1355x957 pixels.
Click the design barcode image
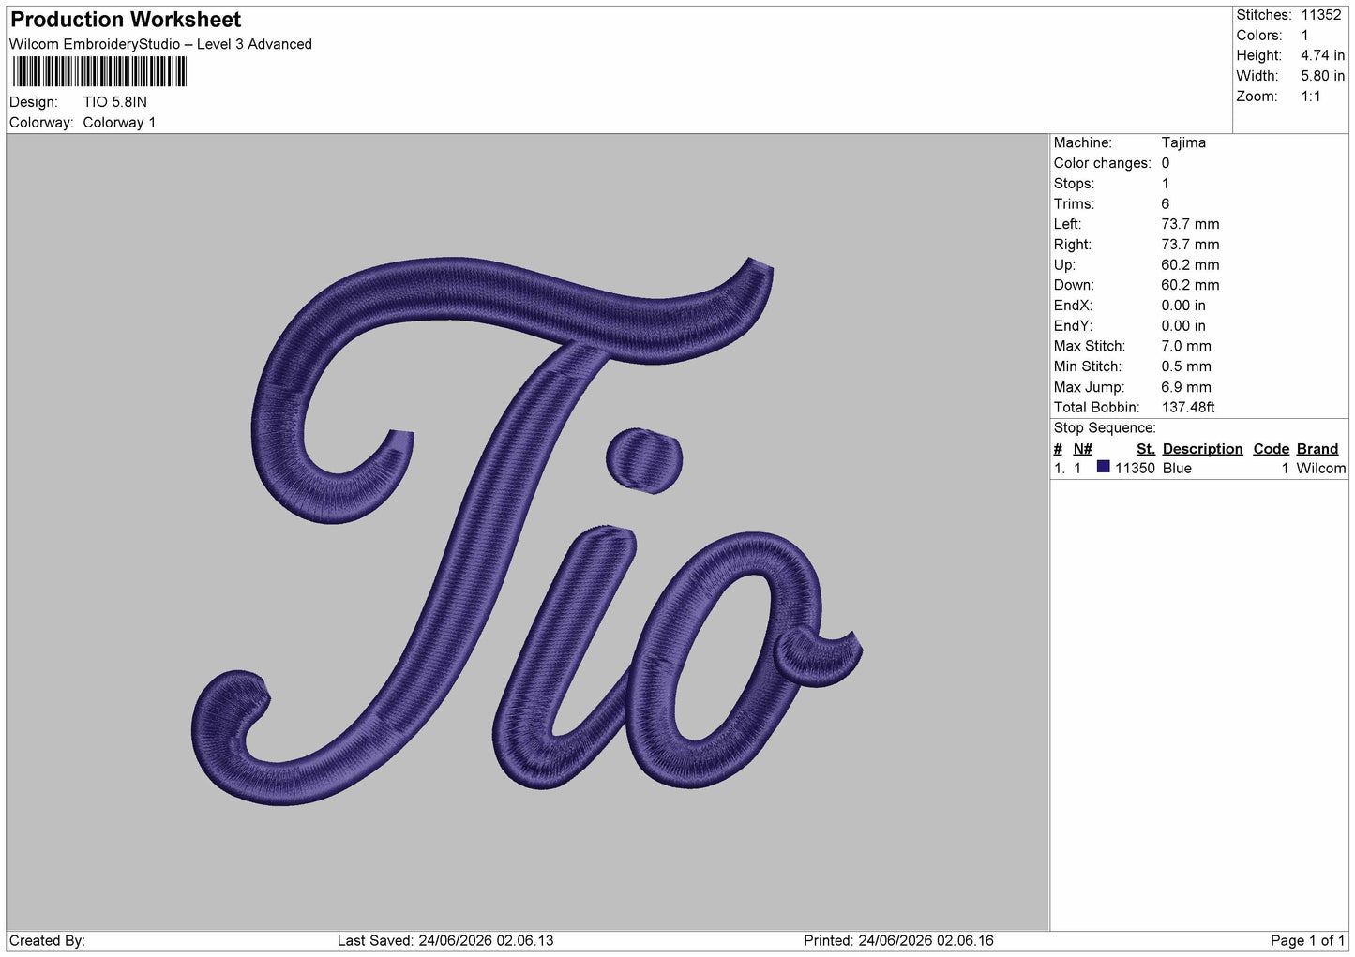tap(99, 72)
